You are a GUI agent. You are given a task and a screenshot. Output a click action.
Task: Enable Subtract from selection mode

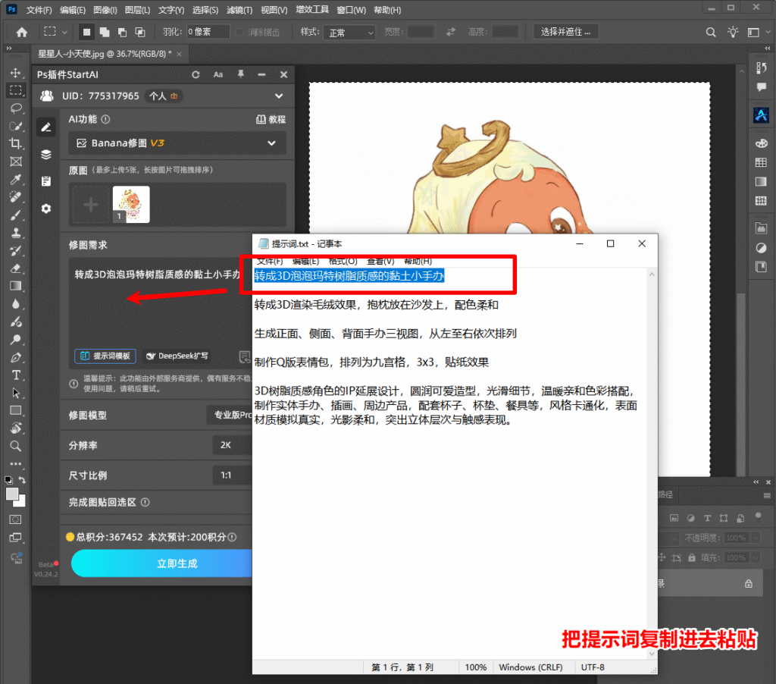click(x=122, y=32)
